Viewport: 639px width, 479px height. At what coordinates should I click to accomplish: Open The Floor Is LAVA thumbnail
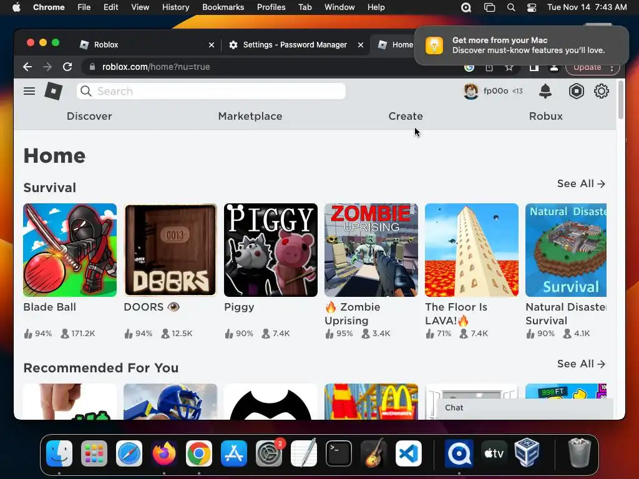point(472,250)
